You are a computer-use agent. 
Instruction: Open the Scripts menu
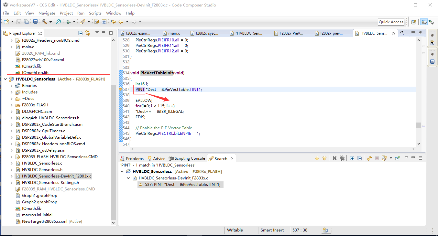[x=95, y=13]
